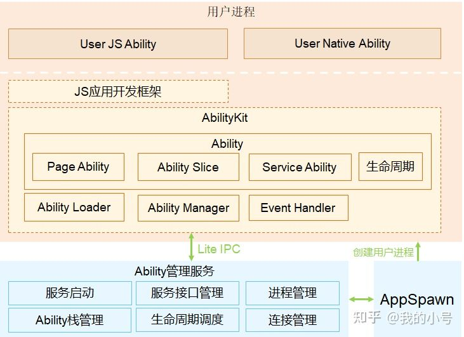Click the JS应用开发框架 dashed box

coord(118,91)
